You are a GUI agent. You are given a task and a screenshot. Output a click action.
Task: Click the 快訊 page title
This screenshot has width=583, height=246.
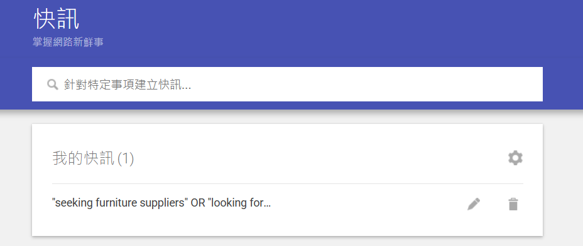[56, 19]
